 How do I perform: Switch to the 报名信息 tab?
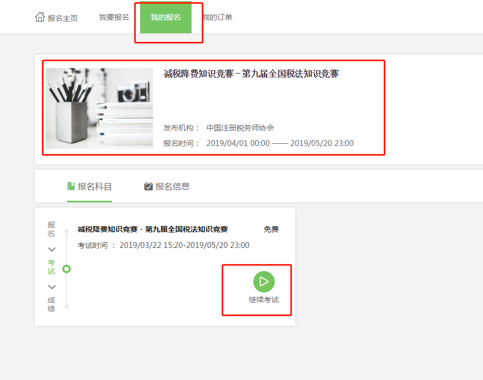[x=167, y=186]
